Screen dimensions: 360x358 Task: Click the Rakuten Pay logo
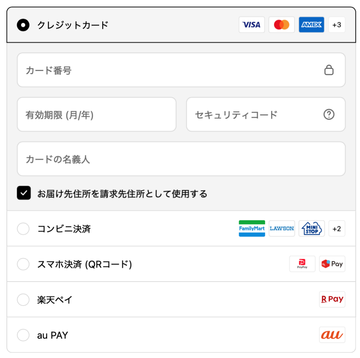332,299
